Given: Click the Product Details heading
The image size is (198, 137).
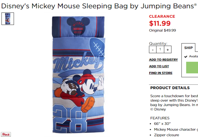Looking at the screenshot, I should point(170,88).
